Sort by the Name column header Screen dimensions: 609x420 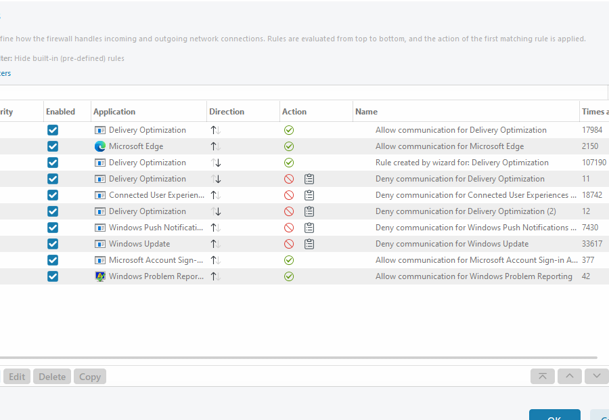point(466,112)
